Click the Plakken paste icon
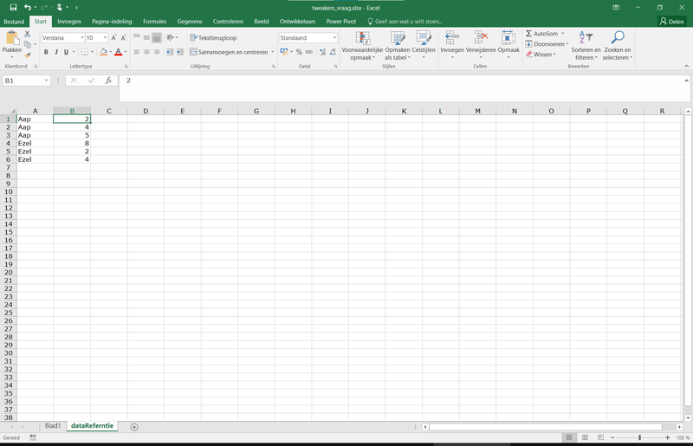 pyautogui.click(x=12, y=39)
